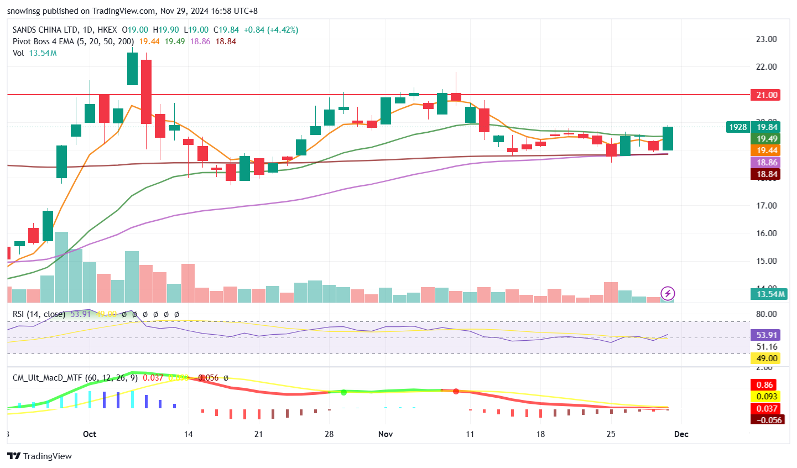Click the C19.84 close value in header
Screen dimensions: 797x468
point(226,30)
